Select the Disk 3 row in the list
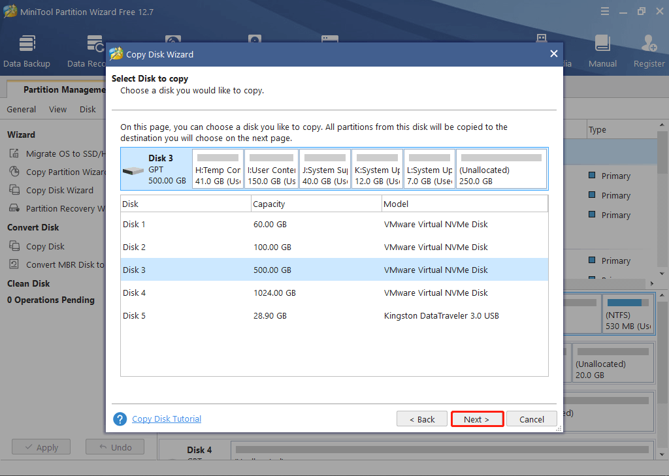The width and height of the screenshot is (669, 476). (334, 270)
